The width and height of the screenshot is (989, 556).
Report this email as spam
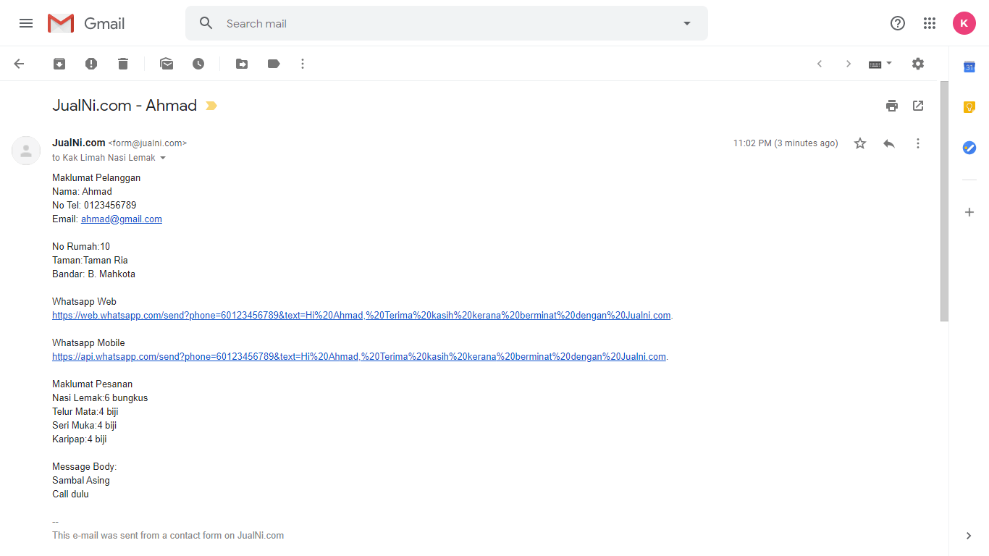click(91, 64)
